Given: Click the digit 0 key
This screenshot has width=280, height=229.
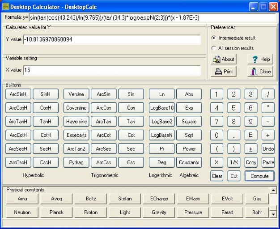Looking at the screenshot, I should click(x=217, y=135).
